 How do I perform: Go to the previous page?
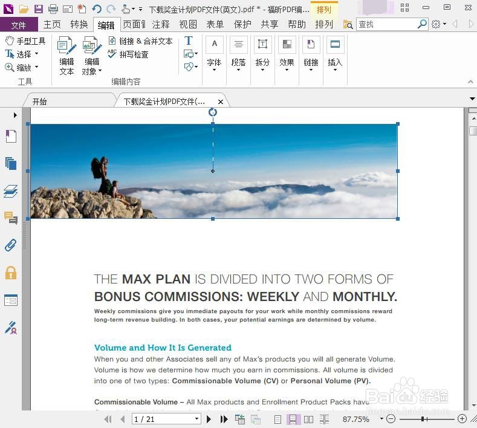123,419
